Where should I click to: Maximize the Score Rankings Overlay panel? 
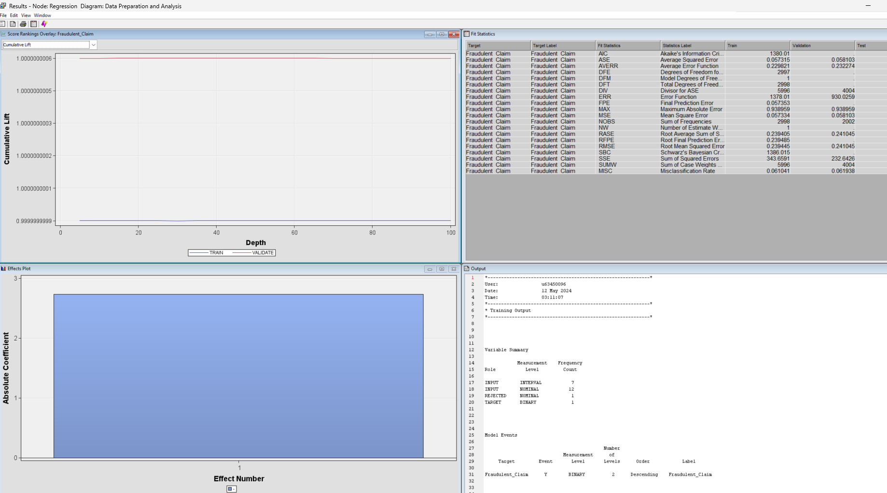442,34
